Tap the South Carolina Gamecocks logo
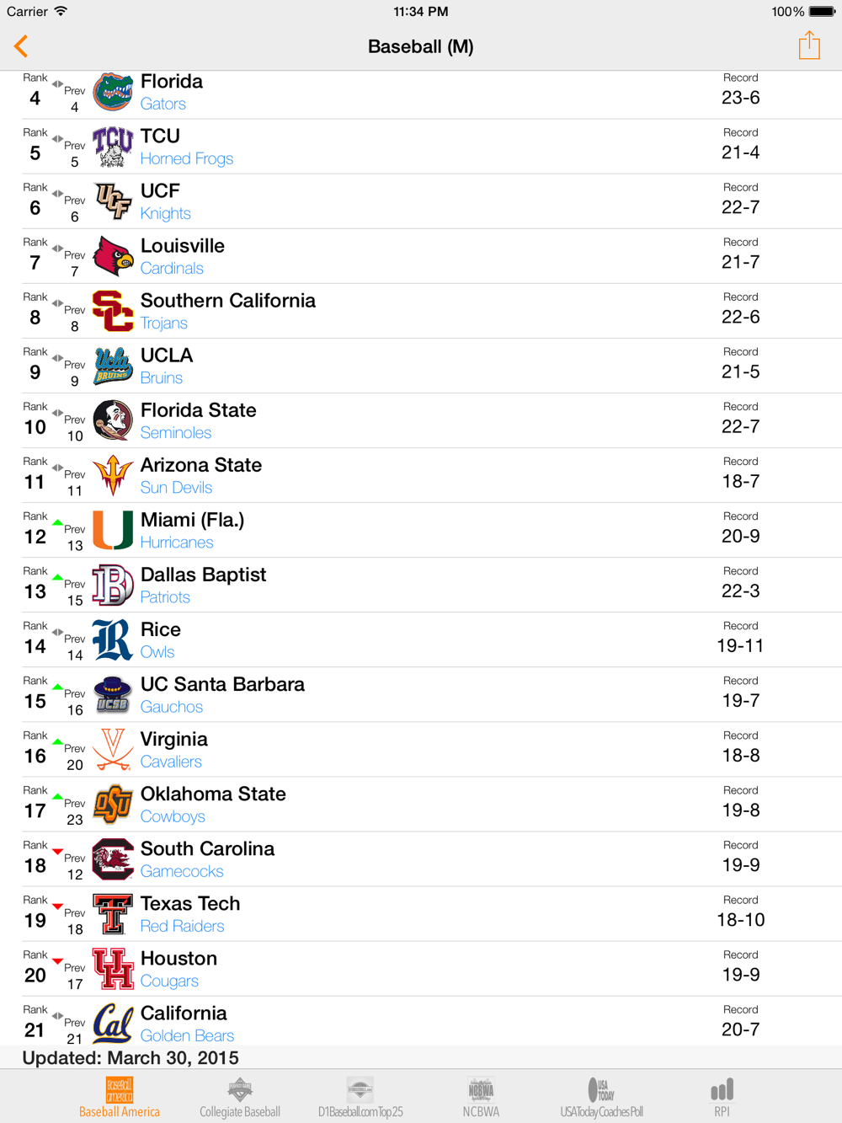The height and width of the screenshot is (1123, 842). coord(113,859)
